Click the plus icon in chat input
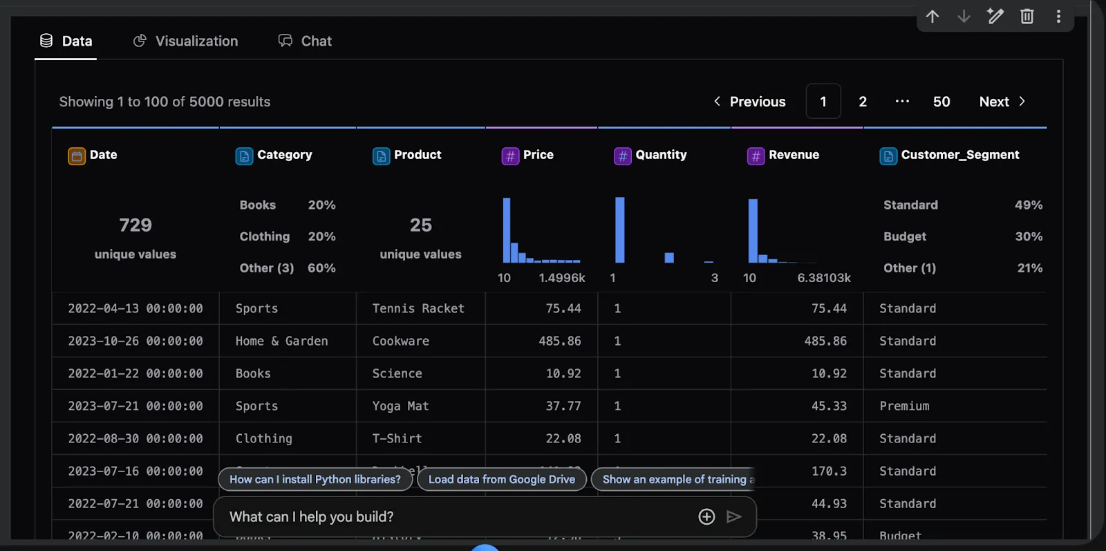The width and height of the screenshot is (1106, 551). coord(706,516)
